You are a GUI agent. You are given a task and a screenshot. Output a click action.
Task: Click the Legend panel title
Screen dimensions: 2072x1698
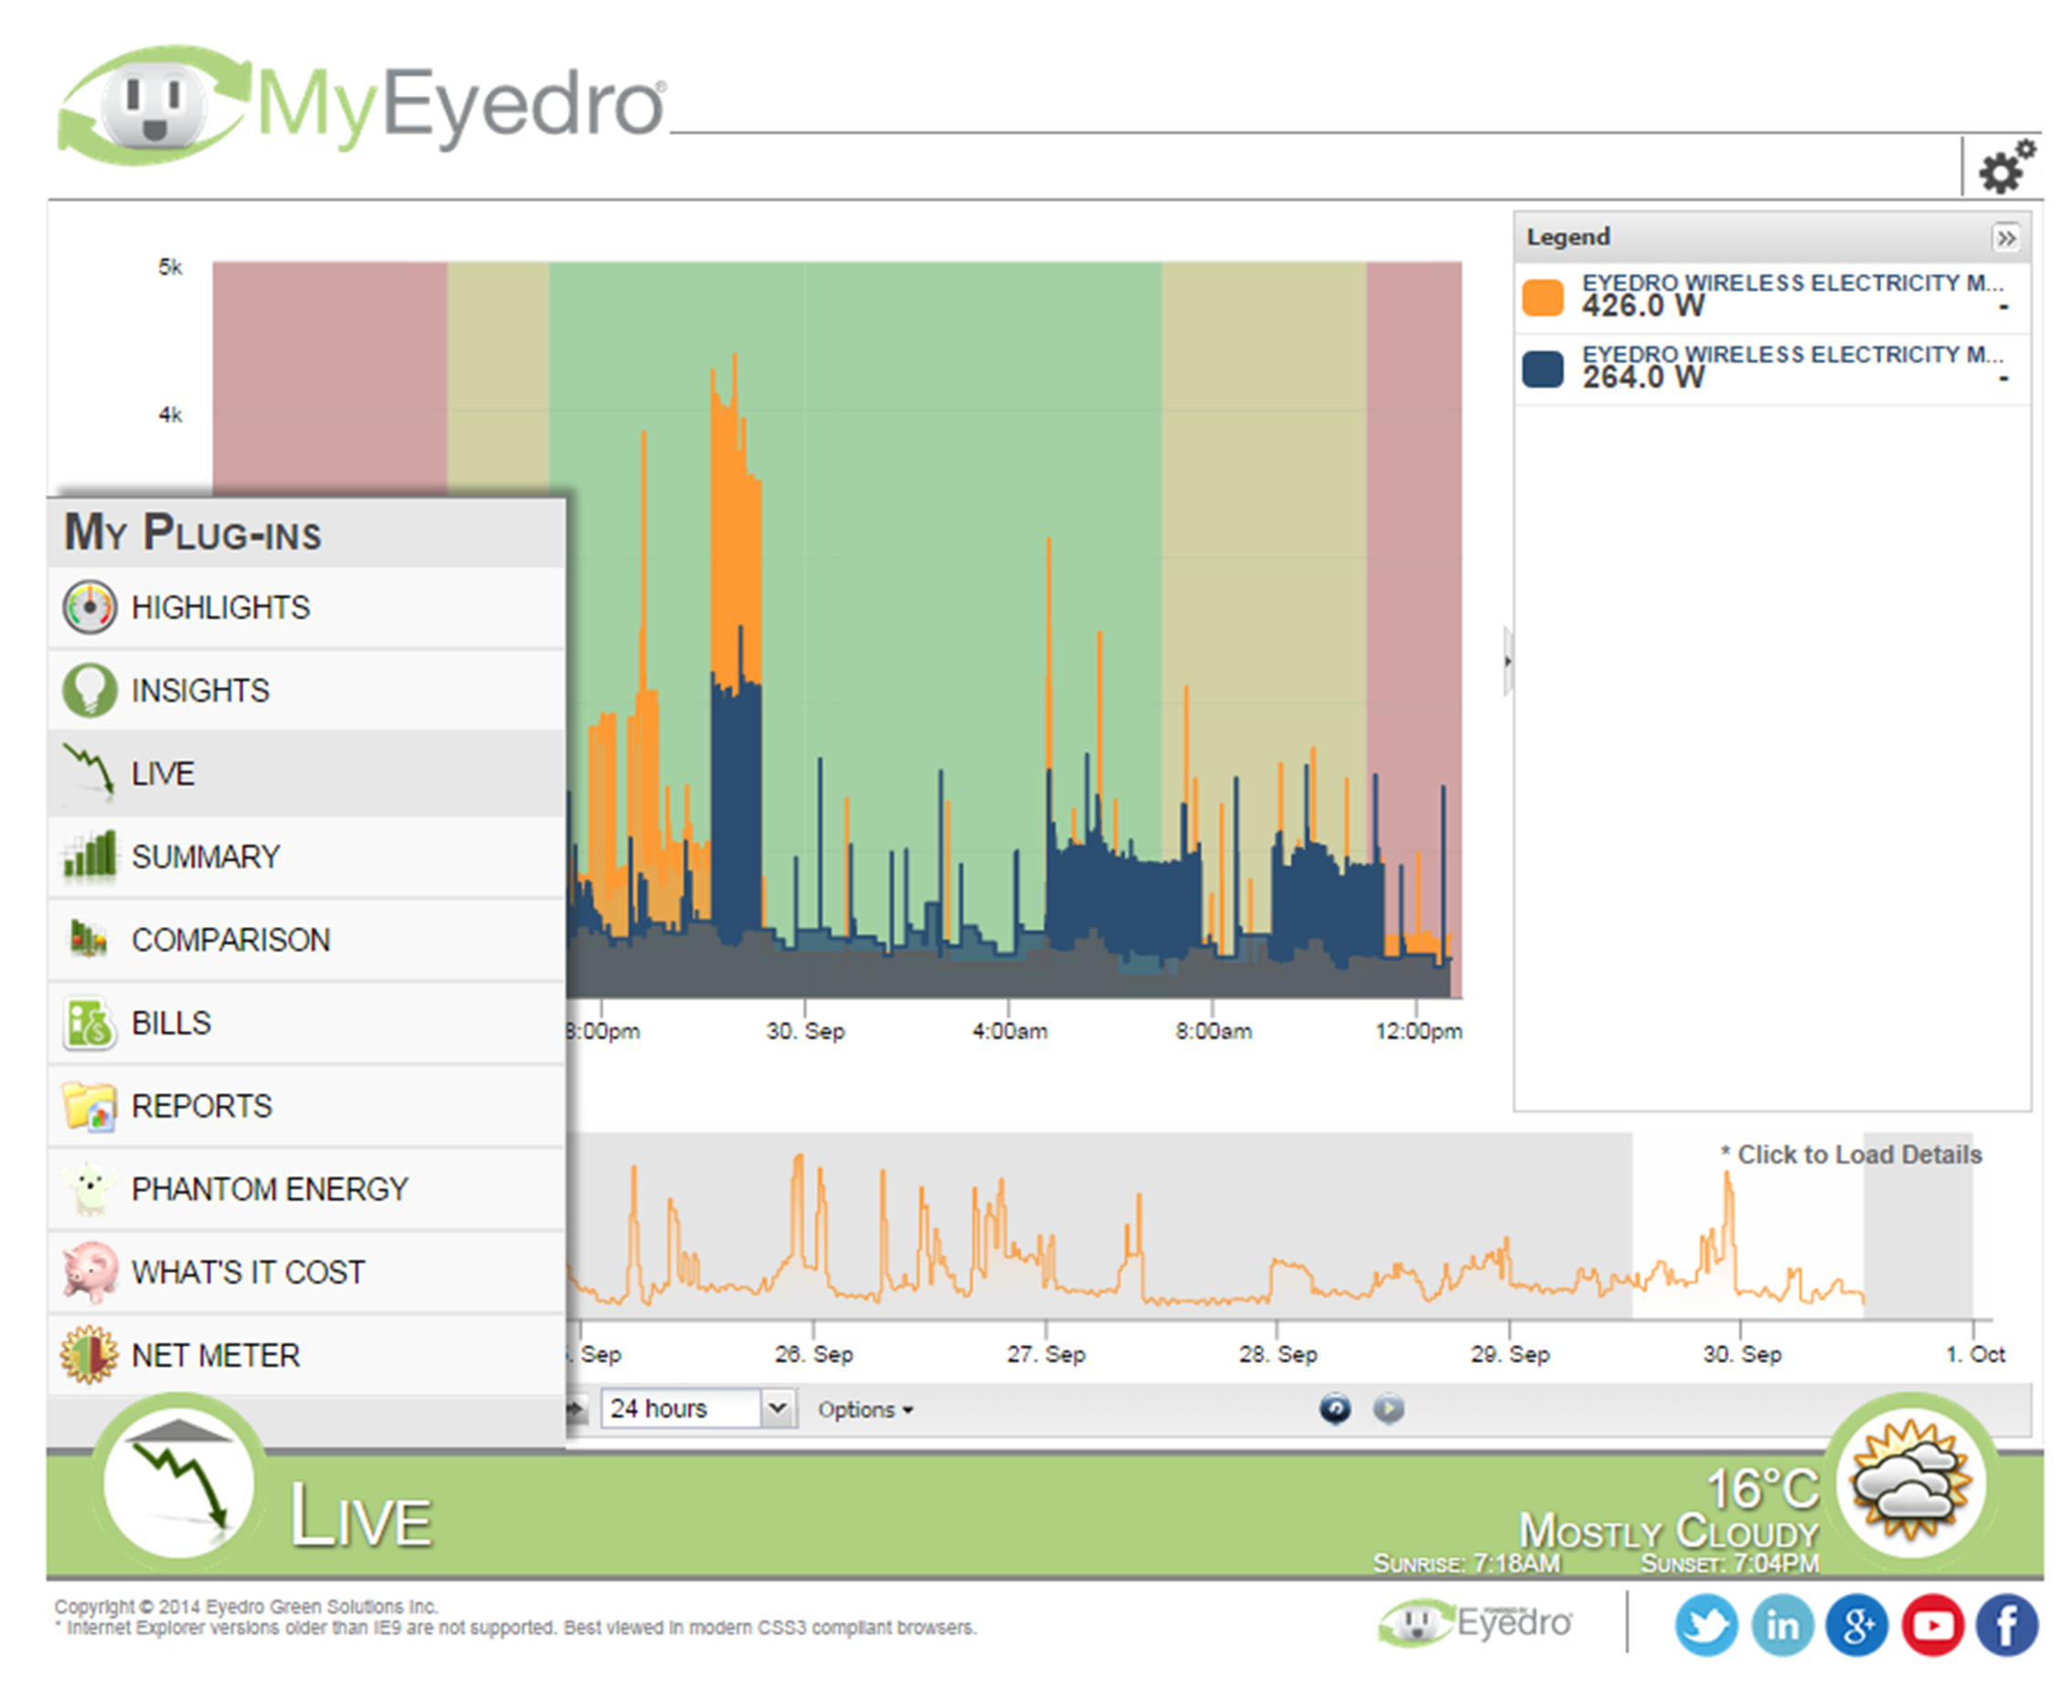click(1568, 237)
